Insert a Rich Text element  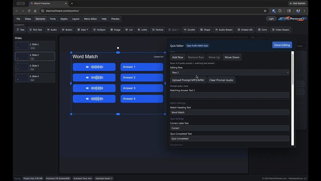(x=36, y=30)
